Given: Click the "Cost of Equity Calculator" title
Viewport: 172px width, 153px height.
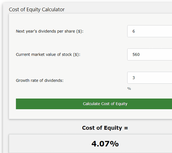Looking at the screenshot, I should point(37,10).
